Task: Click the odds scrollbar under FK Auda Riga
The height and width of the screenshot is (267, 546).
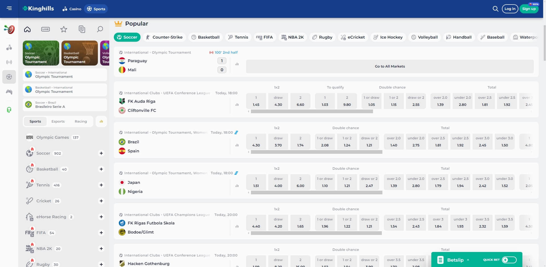Action: (312, 112)
